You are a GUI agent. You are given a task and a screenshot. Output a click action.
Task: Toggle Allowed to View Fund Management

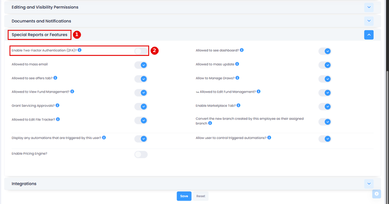(x=141, y=93)
